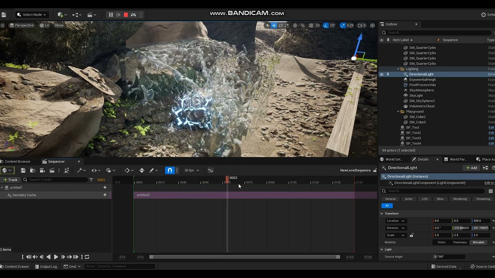Image resolution: width=495 pixels, height=278 pixels.
Task: Select the rotate gizmo tool in viewport
Action: (x=281, y=25)
